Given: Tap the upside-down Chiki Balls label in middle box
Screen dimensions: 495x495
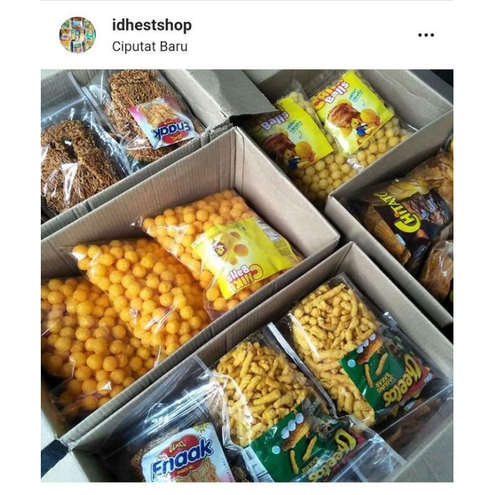Looking at the screenshot, I should (243, 258).
